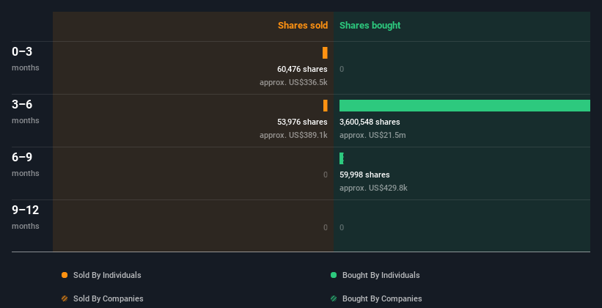The width and height of the screenshot is (602, 308).
Task: Click the 3,600,548 shares value
Action: (370, 122)
